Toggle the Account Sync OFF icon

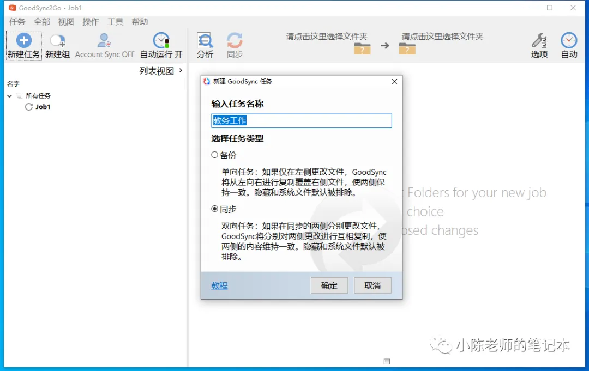pos(104,40)
